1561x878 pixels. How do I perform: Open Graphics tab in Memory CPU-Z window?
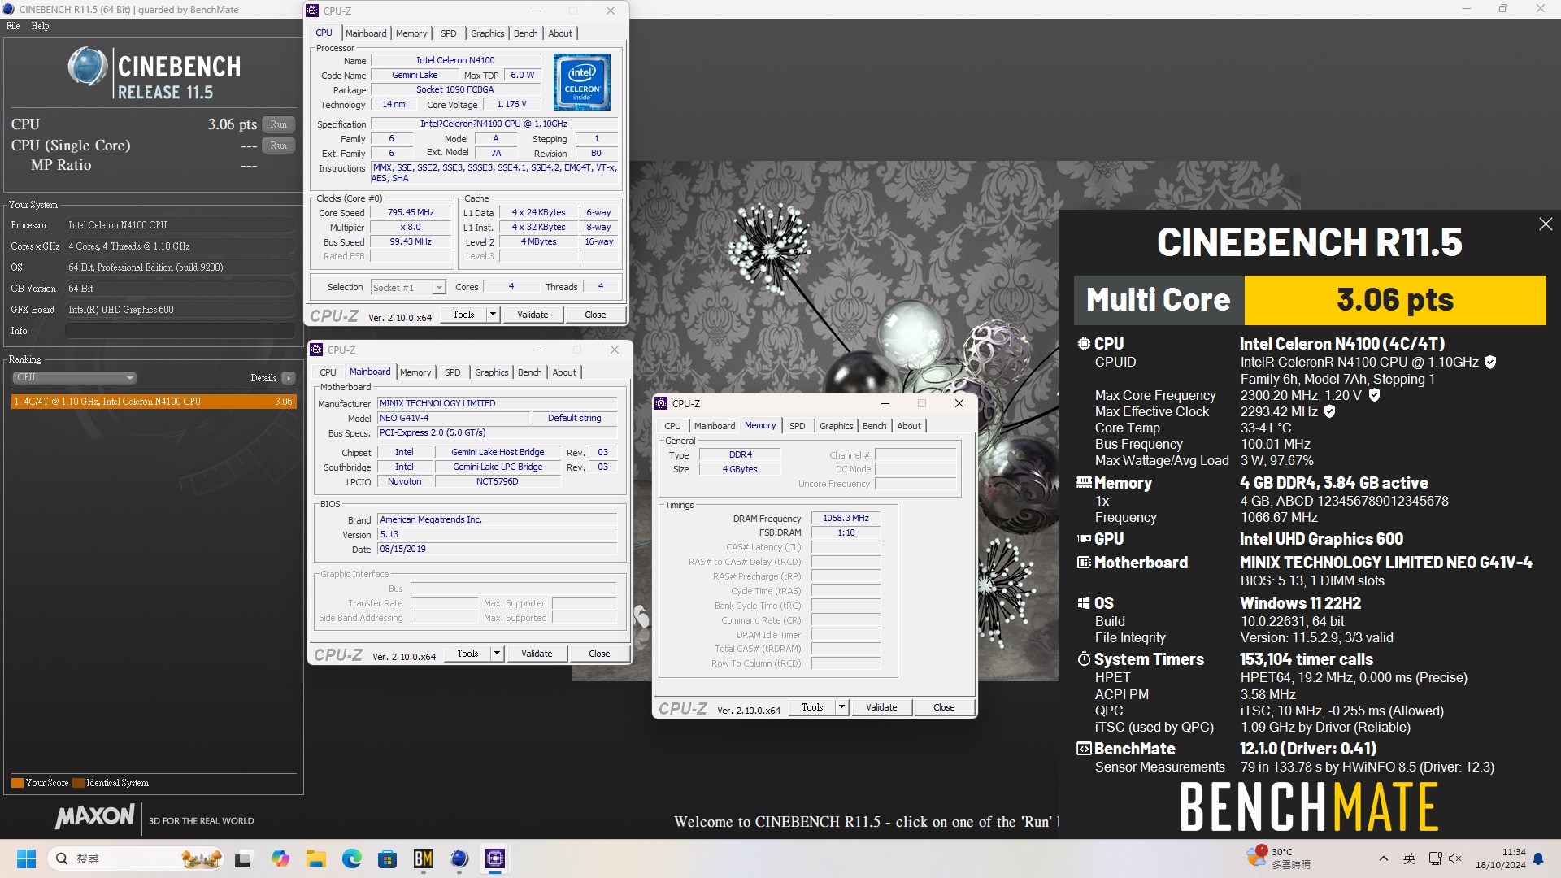tap(837, 426)
